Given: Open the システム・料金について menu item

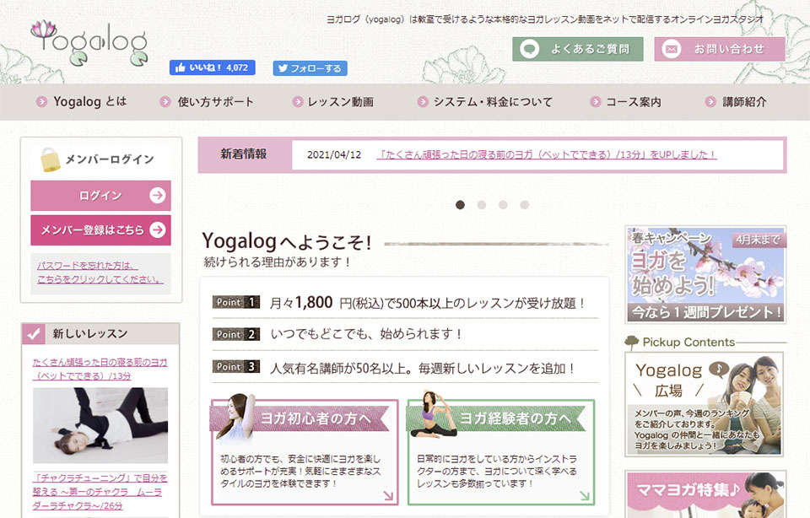Looking at the screenshot, I should tap(484, 102).
